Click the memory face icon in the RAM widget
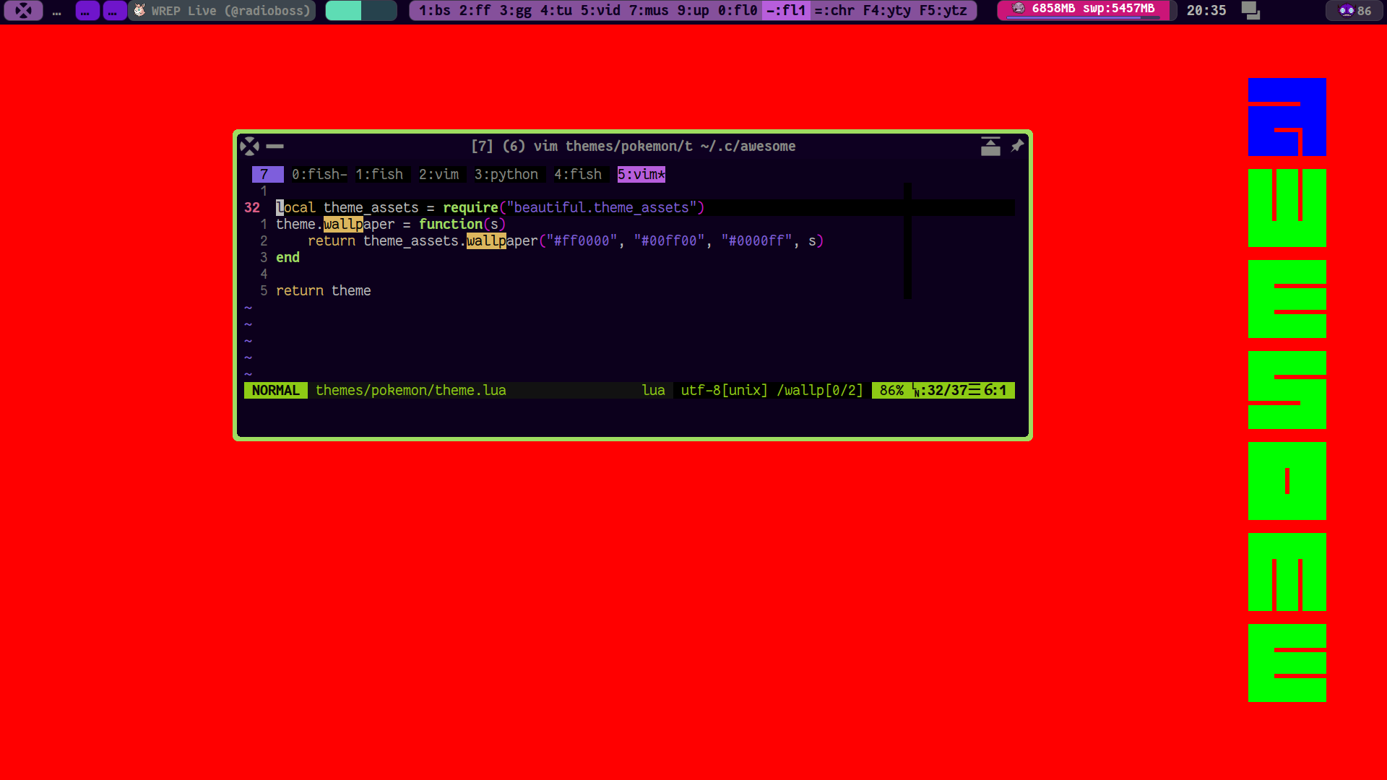This screenshot has width=1387, height=780. tap(1019, 9)
